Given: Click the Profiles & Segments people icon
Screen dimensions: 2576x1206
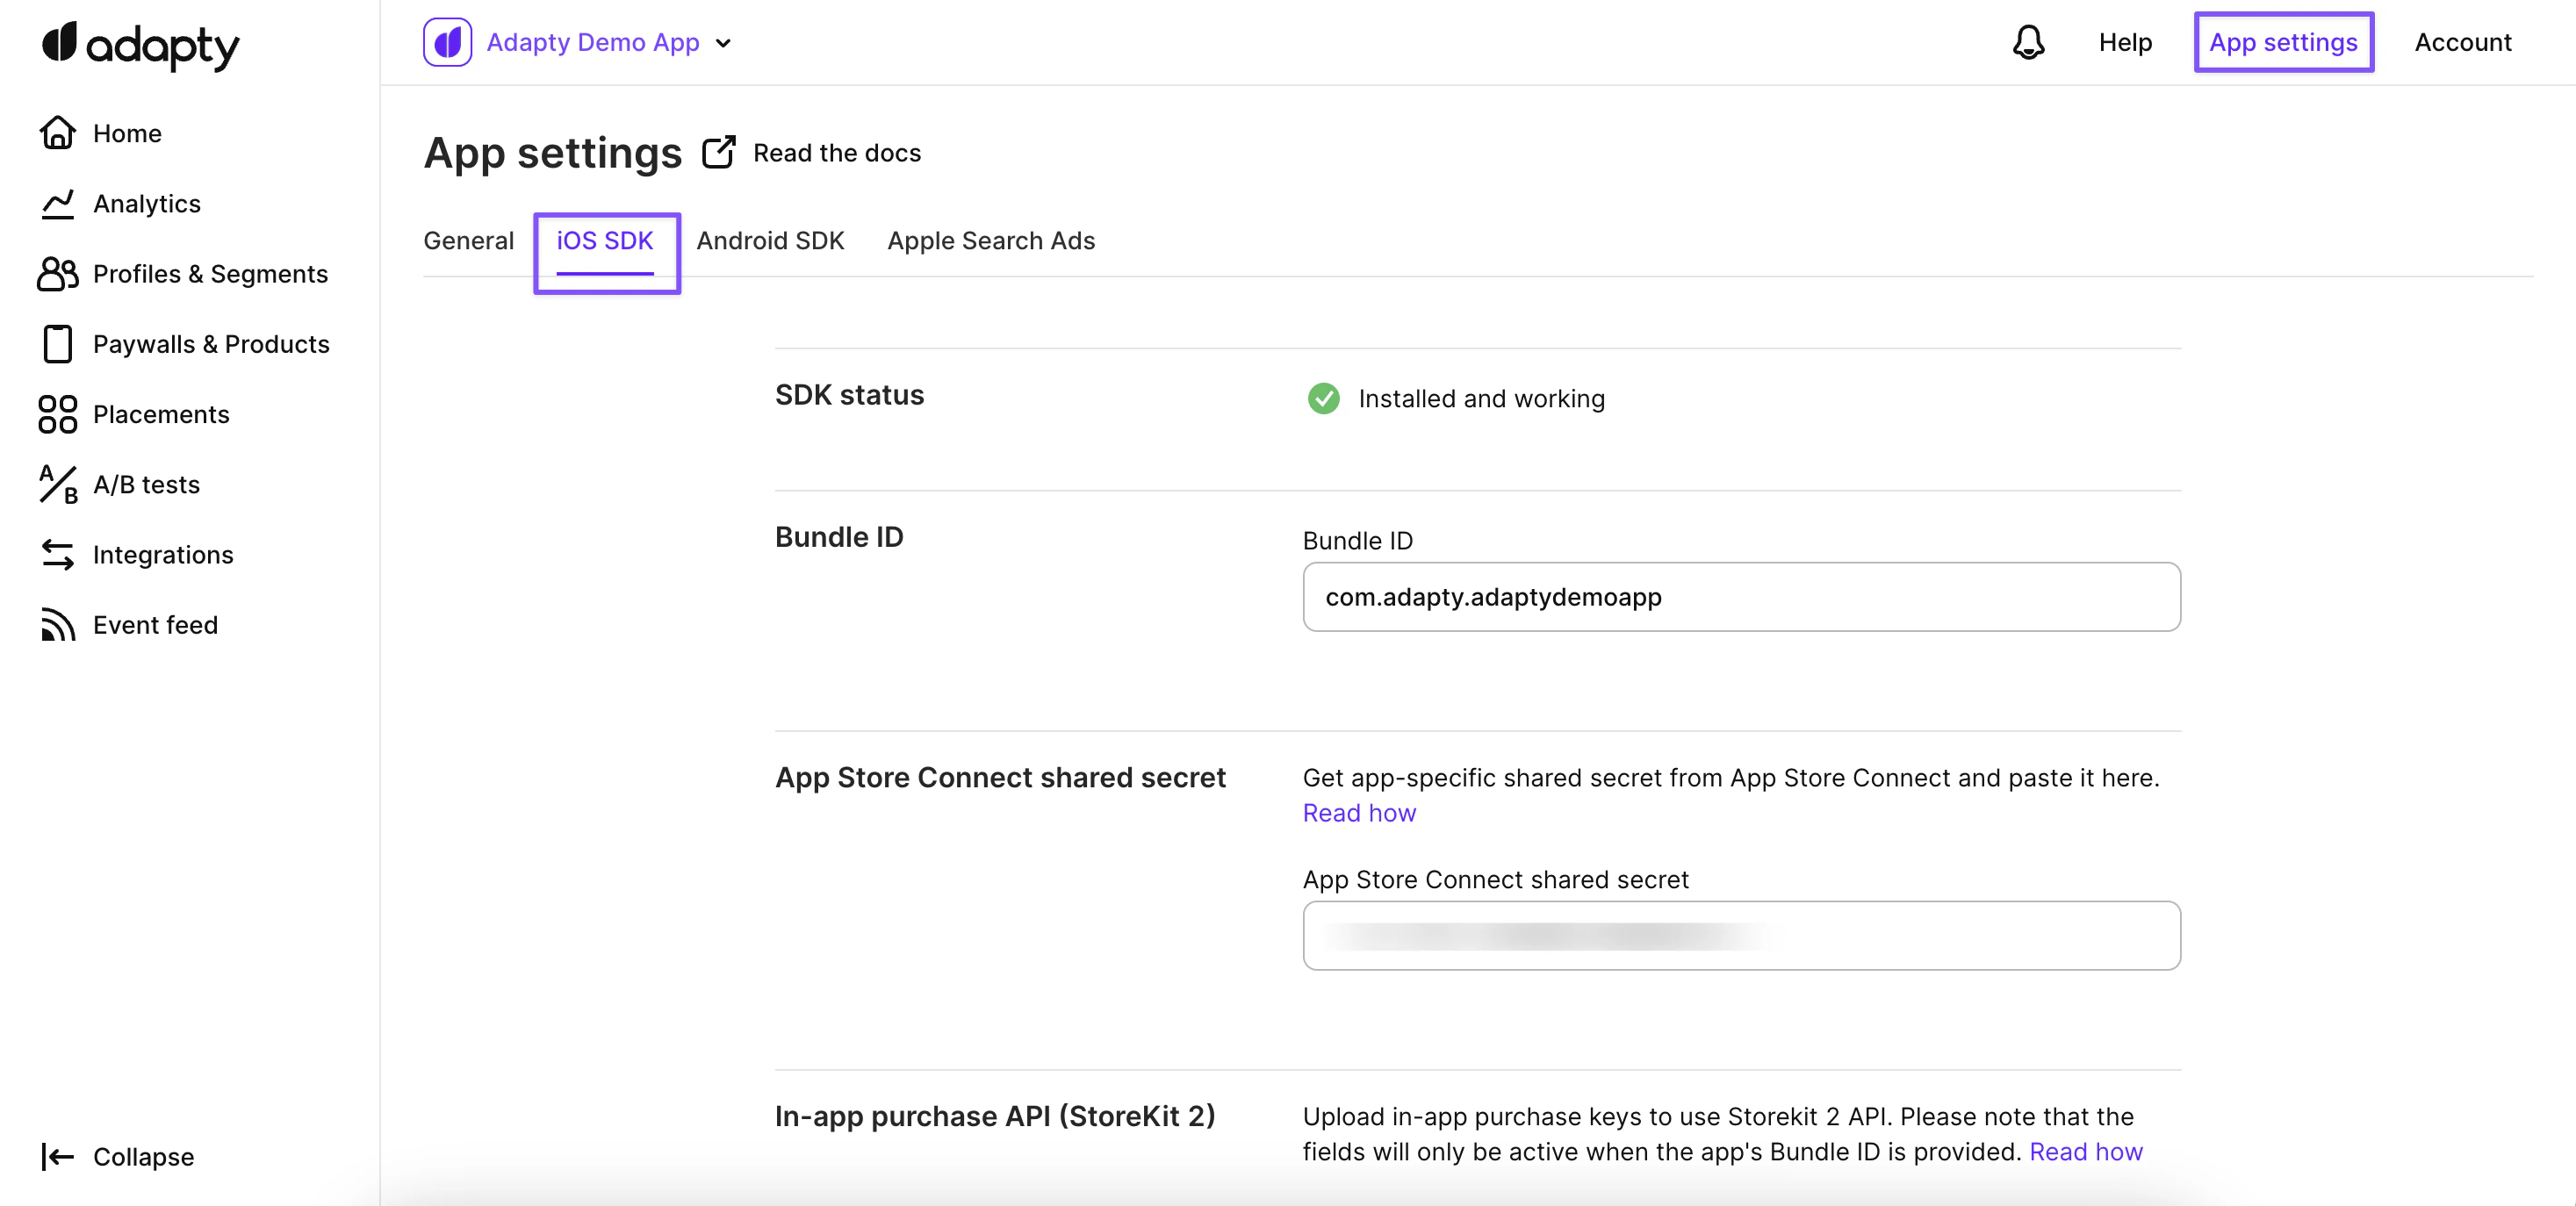Looking at the screenshot, I should pos(57,273).
